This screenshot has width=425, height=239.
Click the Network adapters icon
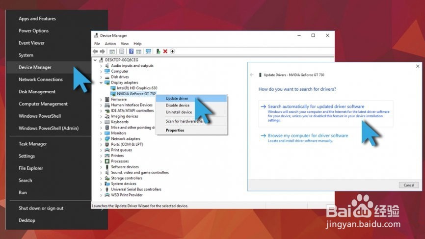pos(107,139)
